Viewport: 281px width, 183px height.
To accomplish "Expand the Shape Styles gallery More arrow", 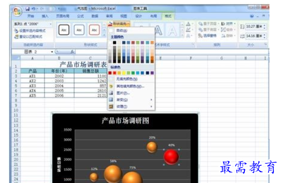I will point(104,35).
